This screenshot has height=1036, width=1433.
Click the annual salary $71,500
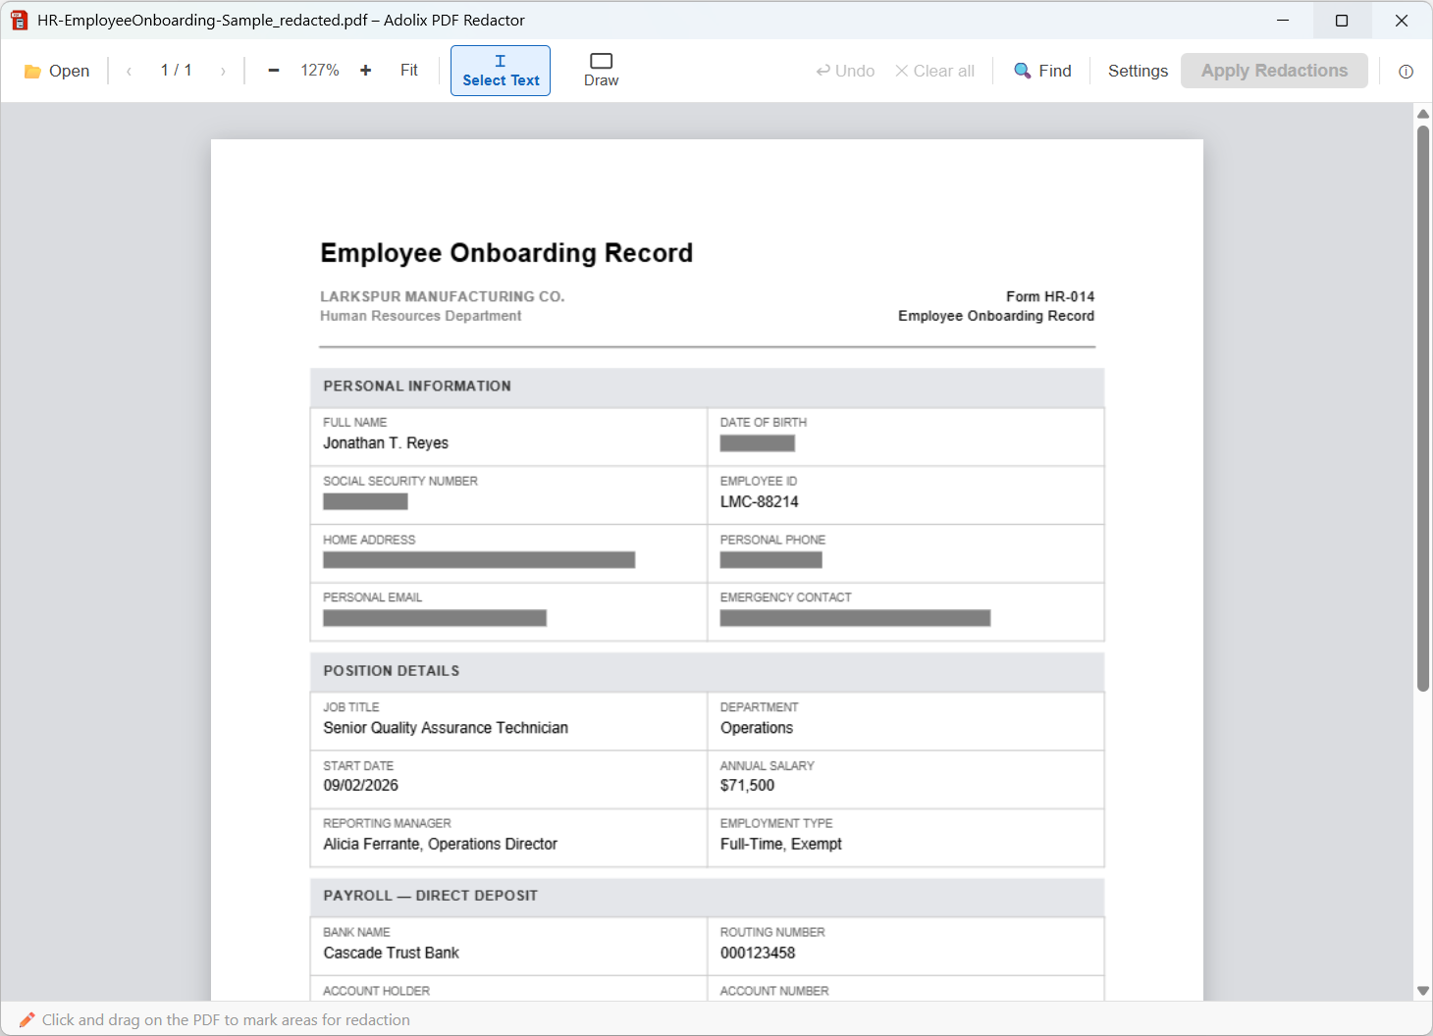748,786
